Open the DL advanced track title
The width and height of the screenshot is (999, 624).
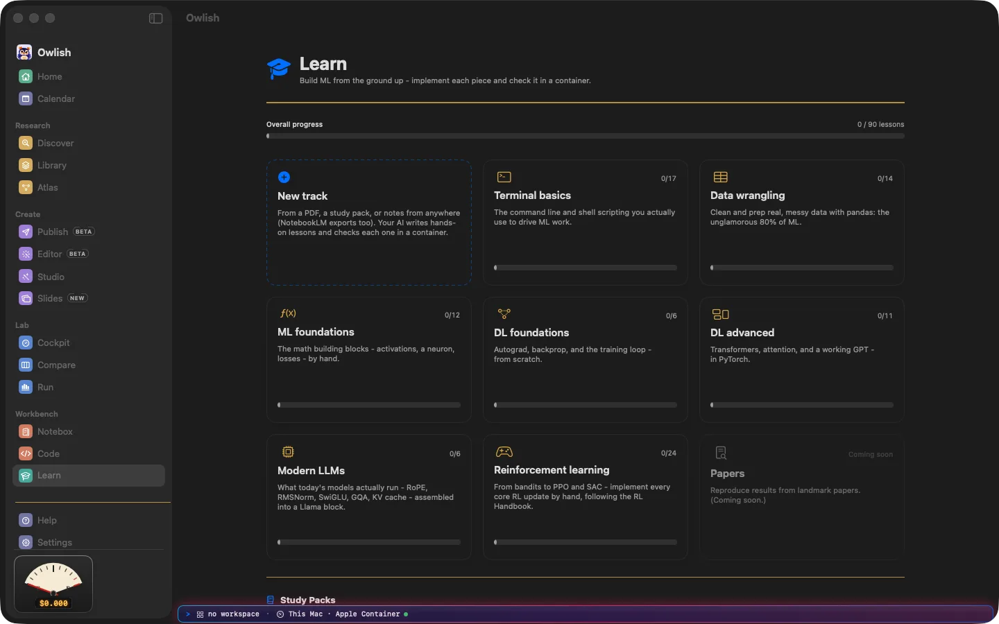tap(742, 333)
